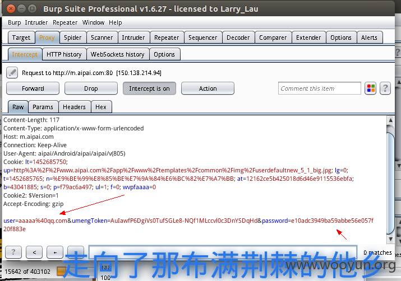This screenshot has height=281, width=401.
Task: Open the Burp menu
Action: 15,22
